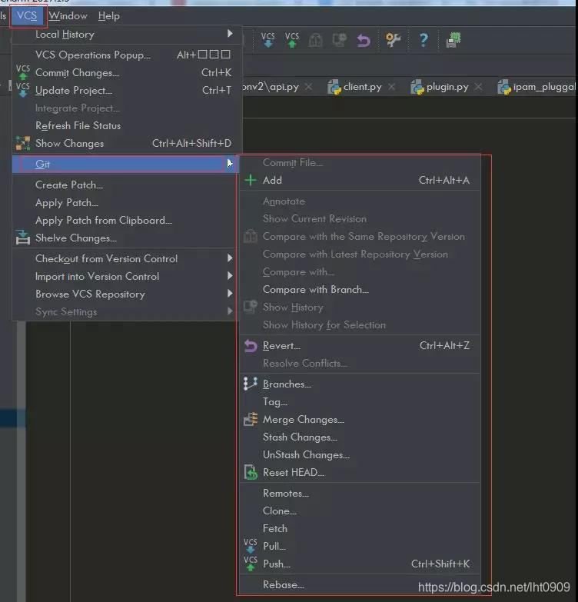This screenshot has width=578, height=602.
Task: Click the VCS Commit toolbar icon
Action: 291,39
